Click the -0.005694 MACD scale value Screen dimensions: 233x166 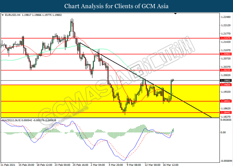[226, 161]
